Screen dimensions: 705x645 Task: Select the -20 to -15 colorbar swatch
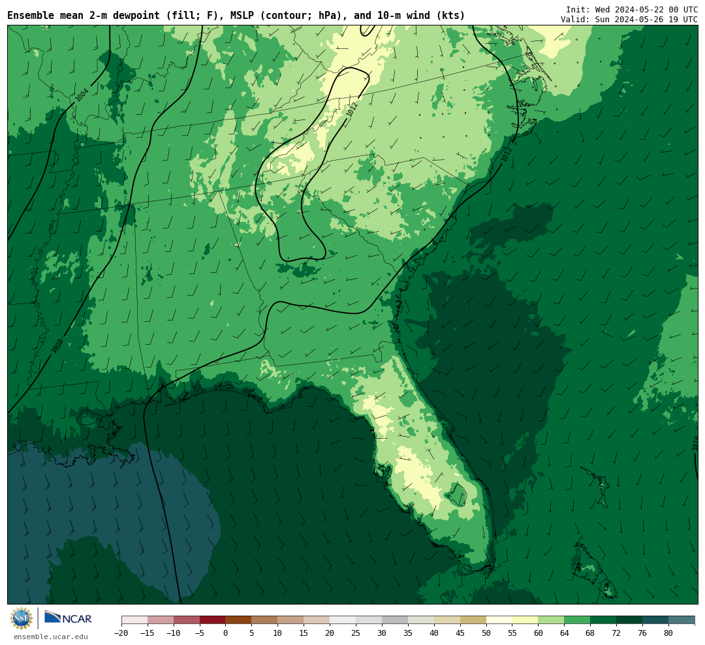click(x=134, y=620)
